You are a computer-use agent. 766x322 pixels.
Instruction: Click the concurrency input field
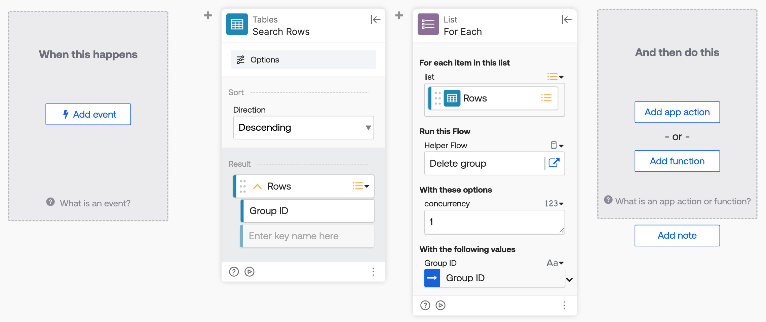[x=494, y=222]
